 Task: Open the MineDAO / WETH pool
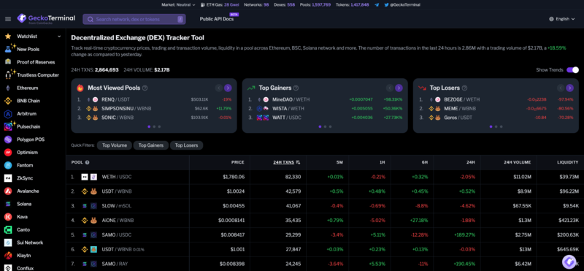291,99
